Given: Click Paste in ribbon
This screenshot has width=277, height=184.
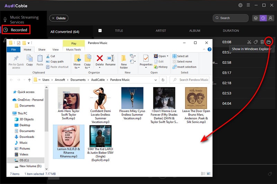Looking at the screenshot, I should (x=40, y=60).
